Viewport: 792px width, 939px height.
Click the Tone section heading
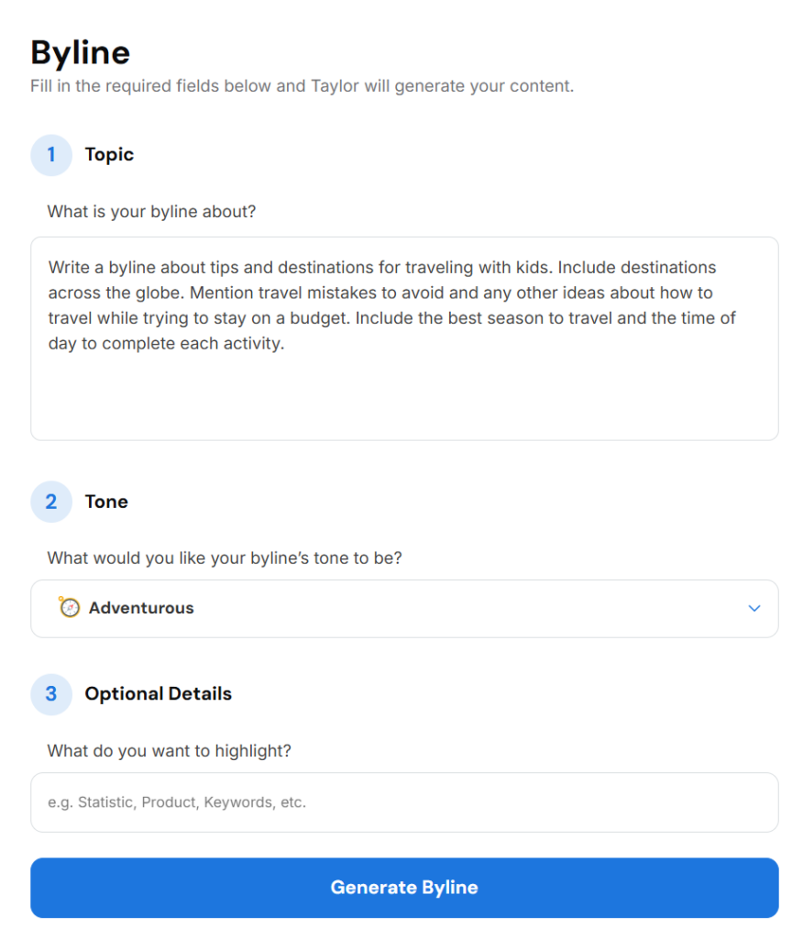pyautogui.click(x=106, y=502)
